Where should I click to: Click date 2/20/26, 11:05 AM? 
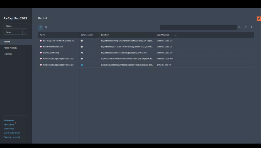(165, 59)
